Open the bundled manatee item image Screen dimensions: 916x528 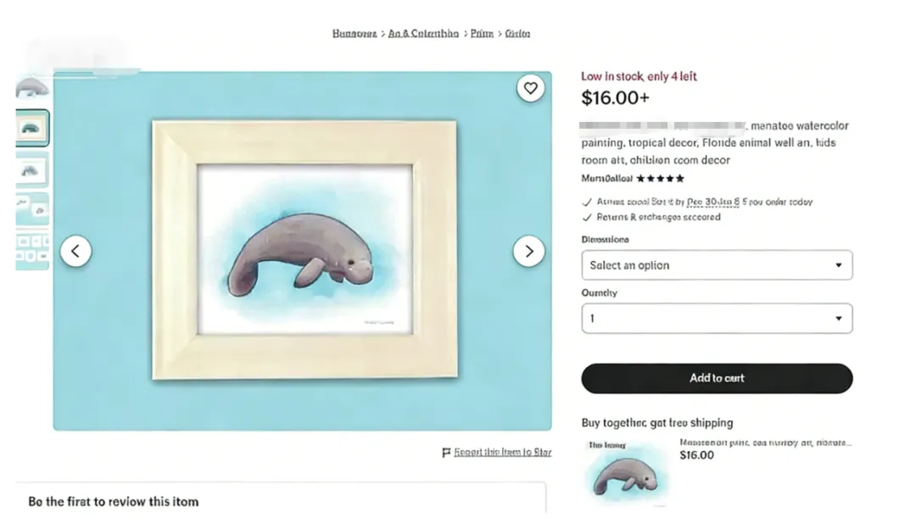coord(626,473)
